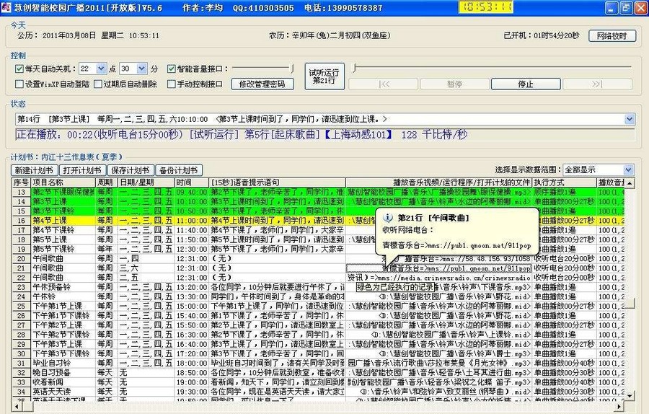Screen dimensions: 649x414
Task: Click 时间 column header
Action: [x=192, y=182]
